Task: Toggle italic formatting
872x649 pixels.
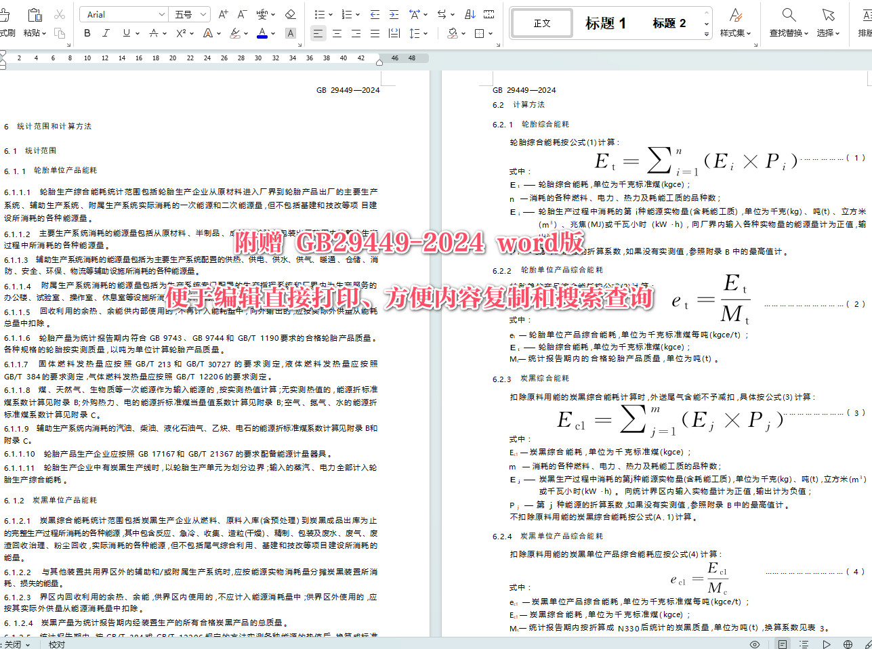Action: 106,33
